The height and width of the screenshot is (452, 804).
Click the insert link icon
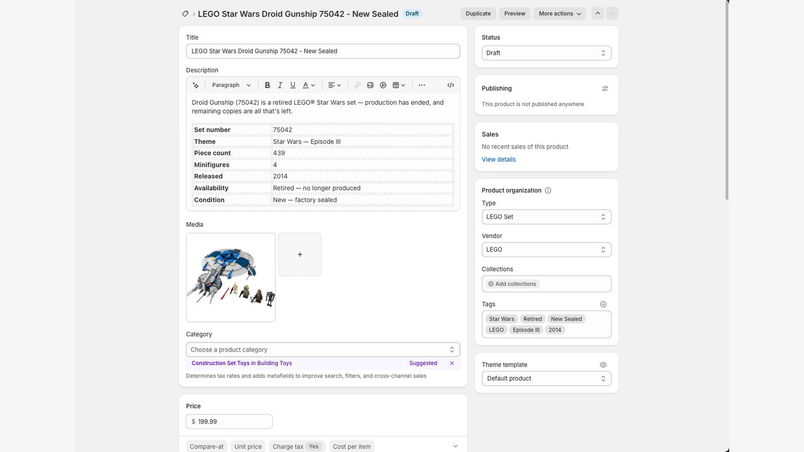click(357, 85)
